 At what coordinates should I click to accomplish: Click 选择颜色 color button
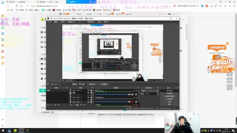pyautogui.click(x=104, y=84)
